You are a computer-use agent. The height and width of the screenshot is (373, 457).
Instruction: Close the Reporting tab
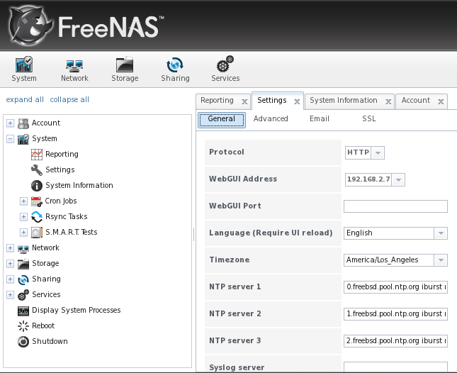244,101
